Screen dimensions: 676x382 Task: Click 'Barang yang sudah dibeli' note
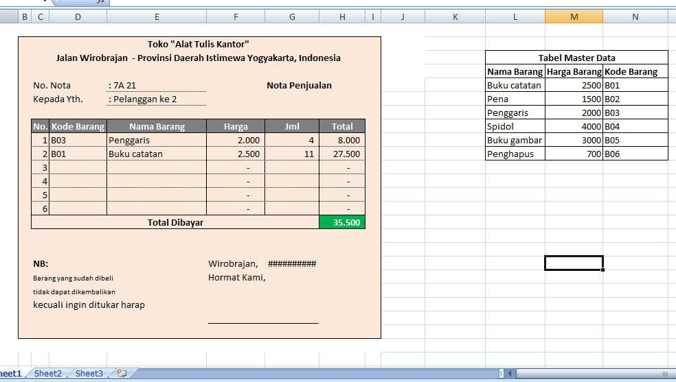[x=74, y=278]
